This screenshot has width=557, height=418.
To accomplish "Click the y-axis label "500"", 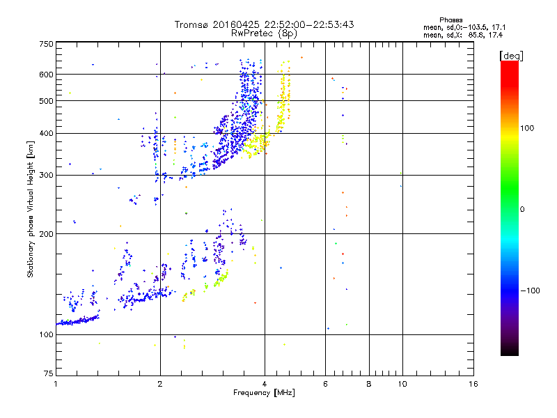I will 46,101.
